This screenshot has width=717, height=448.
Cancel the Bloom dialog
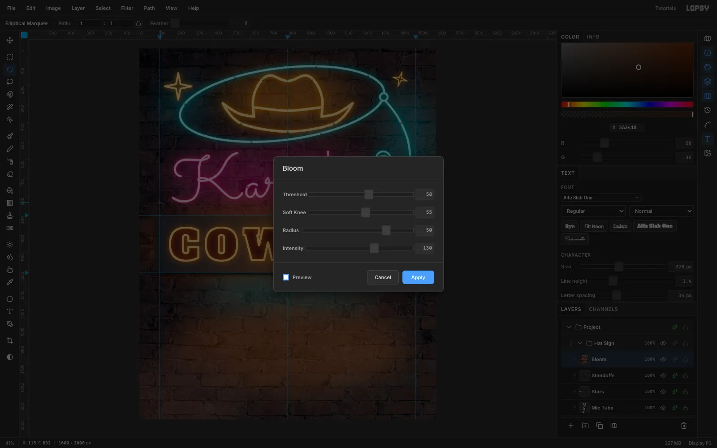[383, 277]
